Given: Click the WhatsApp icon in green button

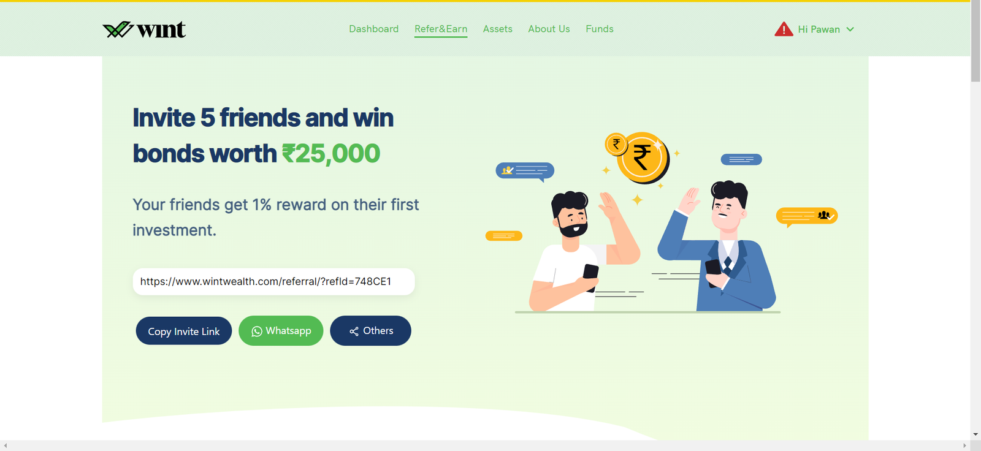Looking at the screenshot, I should 257,332.
